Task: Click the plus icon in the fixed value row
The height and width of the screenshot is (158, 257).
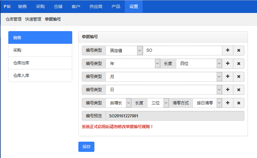Action: pos(227,51)
